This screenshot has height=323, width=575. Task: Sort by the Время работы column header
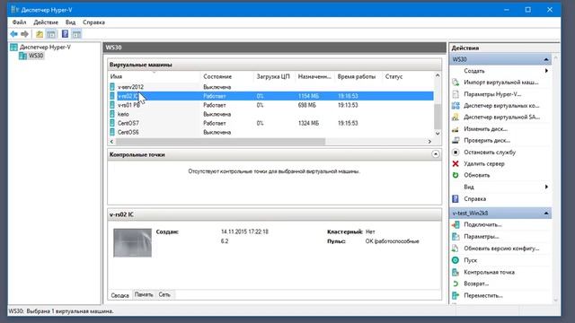click(358, 76)
